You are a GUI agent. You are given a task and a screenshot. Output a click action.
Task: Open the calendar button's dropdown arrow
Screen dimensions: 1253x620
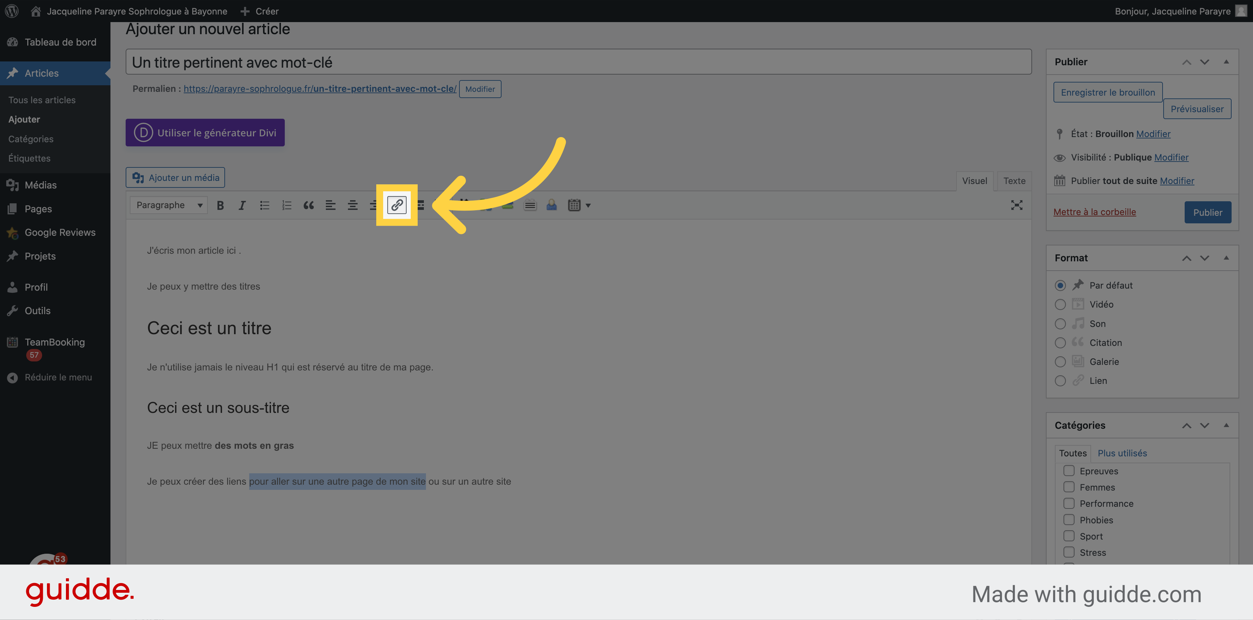point(588,205)
